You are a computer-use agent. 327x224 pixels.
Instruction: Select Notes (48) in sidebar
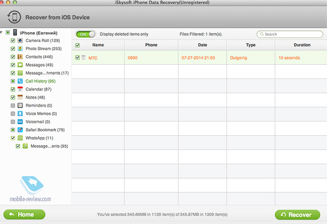[x=35, y=97]
